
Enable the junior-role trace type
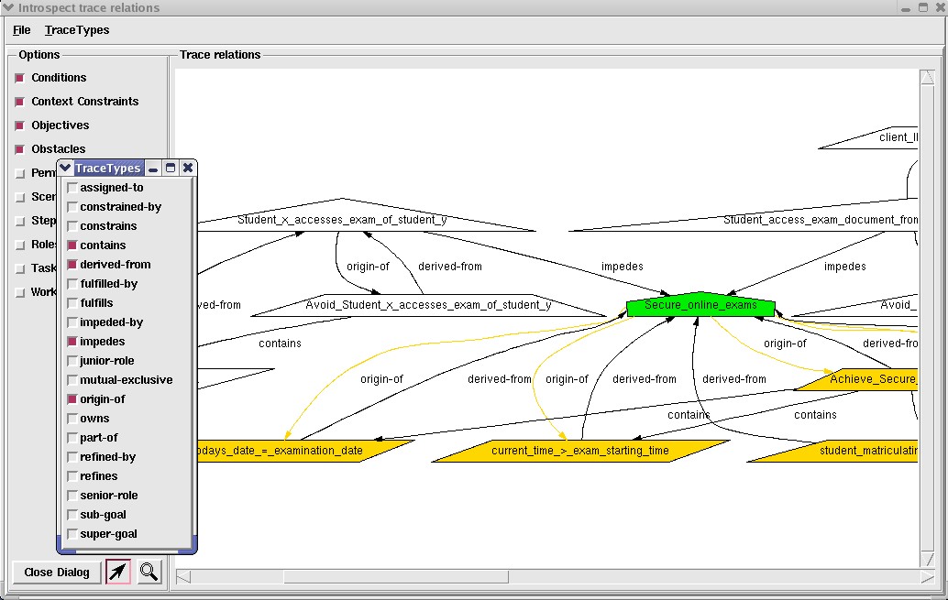pyautogui.click(x=72, y=361)
